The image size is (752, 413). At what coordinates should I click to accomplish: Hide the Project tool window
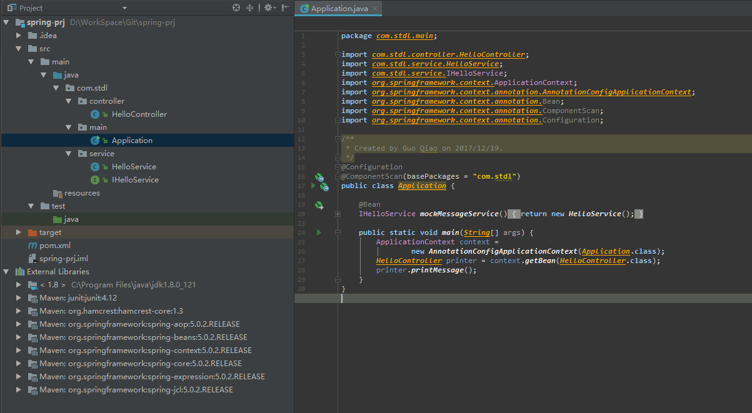(x=285, y=7)
